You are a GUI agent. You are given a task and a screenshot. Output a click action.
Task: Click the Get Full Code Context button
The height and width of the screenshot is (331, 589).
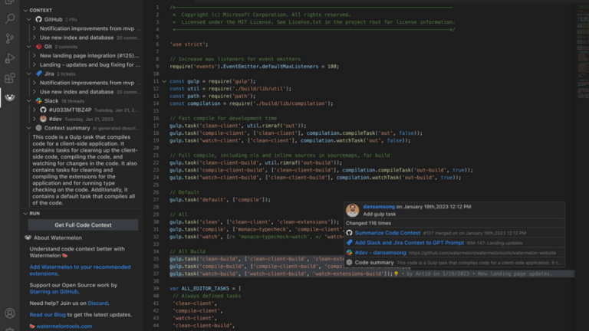83,224
